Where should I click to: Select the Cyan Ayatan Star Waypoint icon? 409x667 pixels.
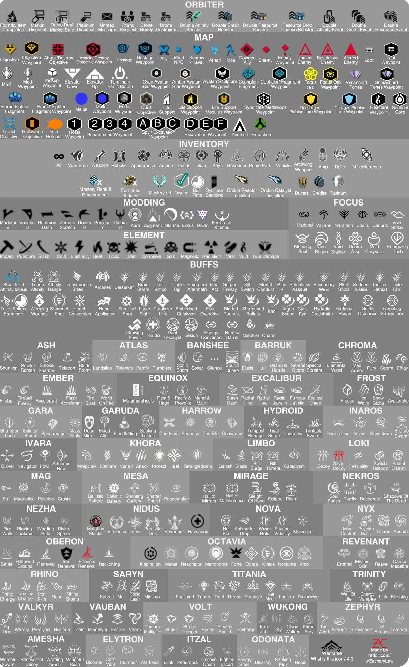[156, 73]
